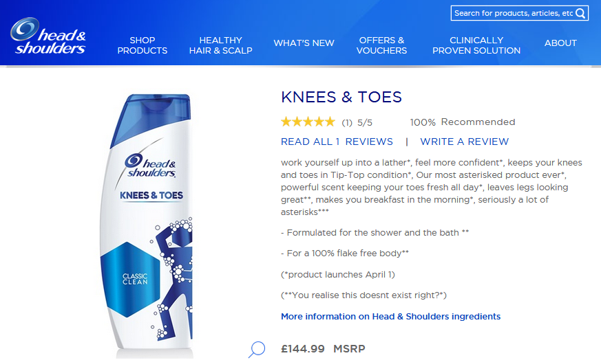Select Clinically Proven Solution menu item

(476, 45)
